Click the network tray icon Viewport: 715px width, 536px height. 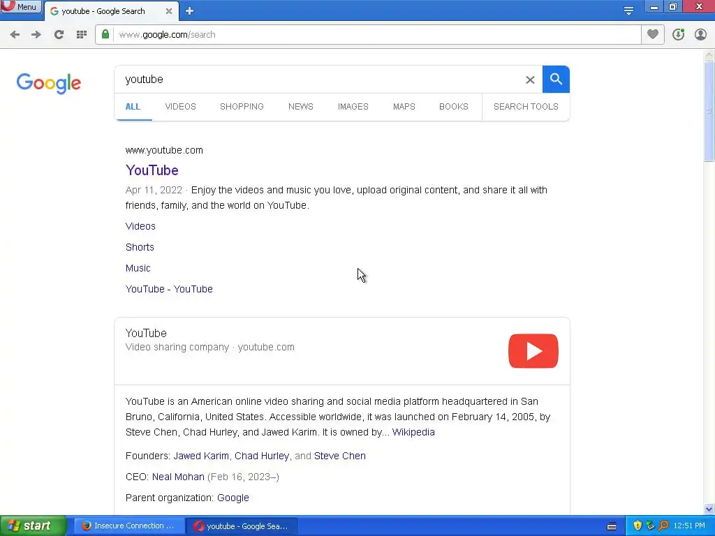(x=650, y=526)
